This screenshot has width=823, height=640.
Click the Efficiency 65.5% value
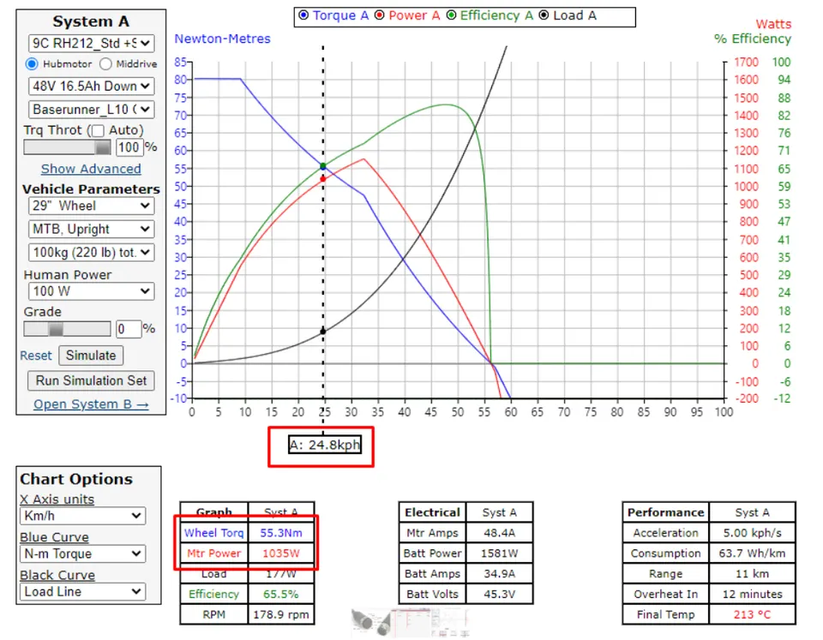click(x=281, y=595)
